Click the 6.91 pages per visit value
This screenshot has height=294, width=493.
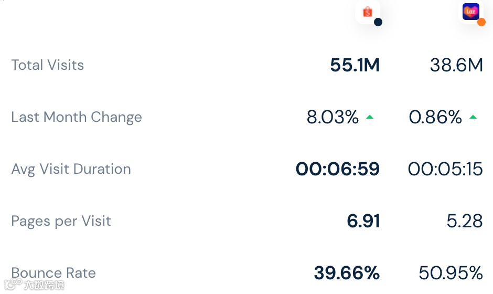pyautogui.click(x=363, y=221)
